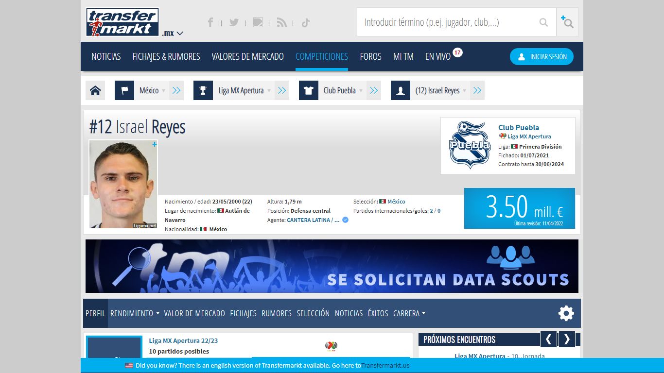This screenshot has height=373, width=664.
Task: Click the home icon in breadcrumb bar
Action: coord(95,90)
